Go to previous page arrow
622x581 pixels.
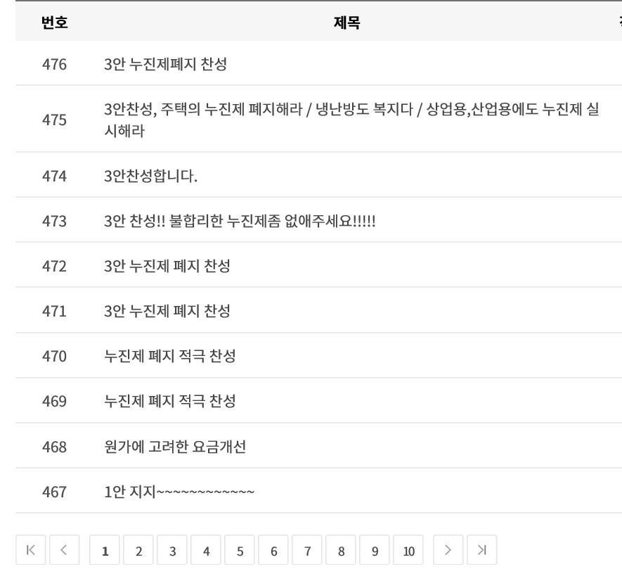tap(64, 550)
